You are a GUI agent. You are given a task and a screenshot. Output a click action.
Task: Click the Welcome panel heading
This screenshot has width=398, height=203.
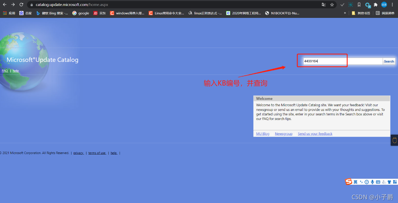pos(264,98)
